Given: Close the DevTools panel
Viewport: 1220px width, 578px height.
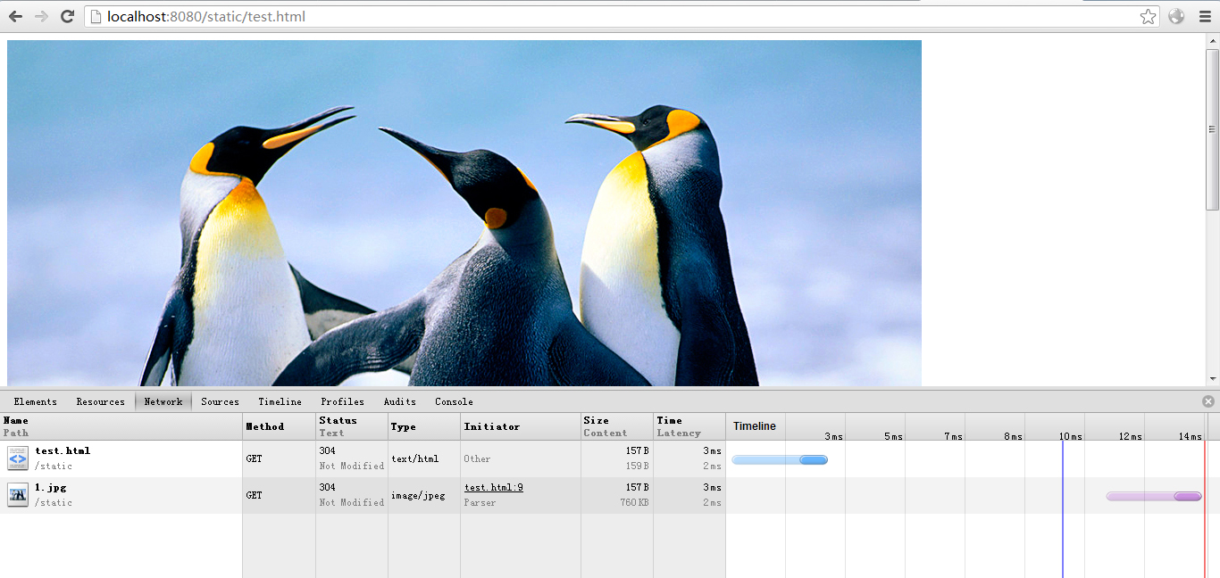Looking at the screenshot, I should (x=1207, y=401).
